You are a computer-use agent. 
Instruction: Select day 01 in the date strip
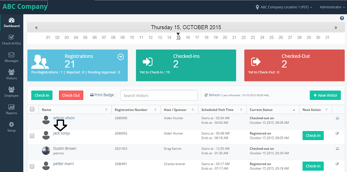48,38
